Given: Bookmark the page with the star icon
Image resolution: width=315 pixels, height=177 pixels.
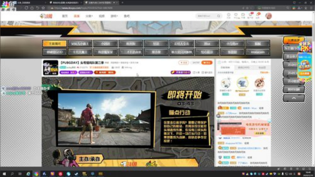Looking at the screenshot, I should click(x=43, y=8).
